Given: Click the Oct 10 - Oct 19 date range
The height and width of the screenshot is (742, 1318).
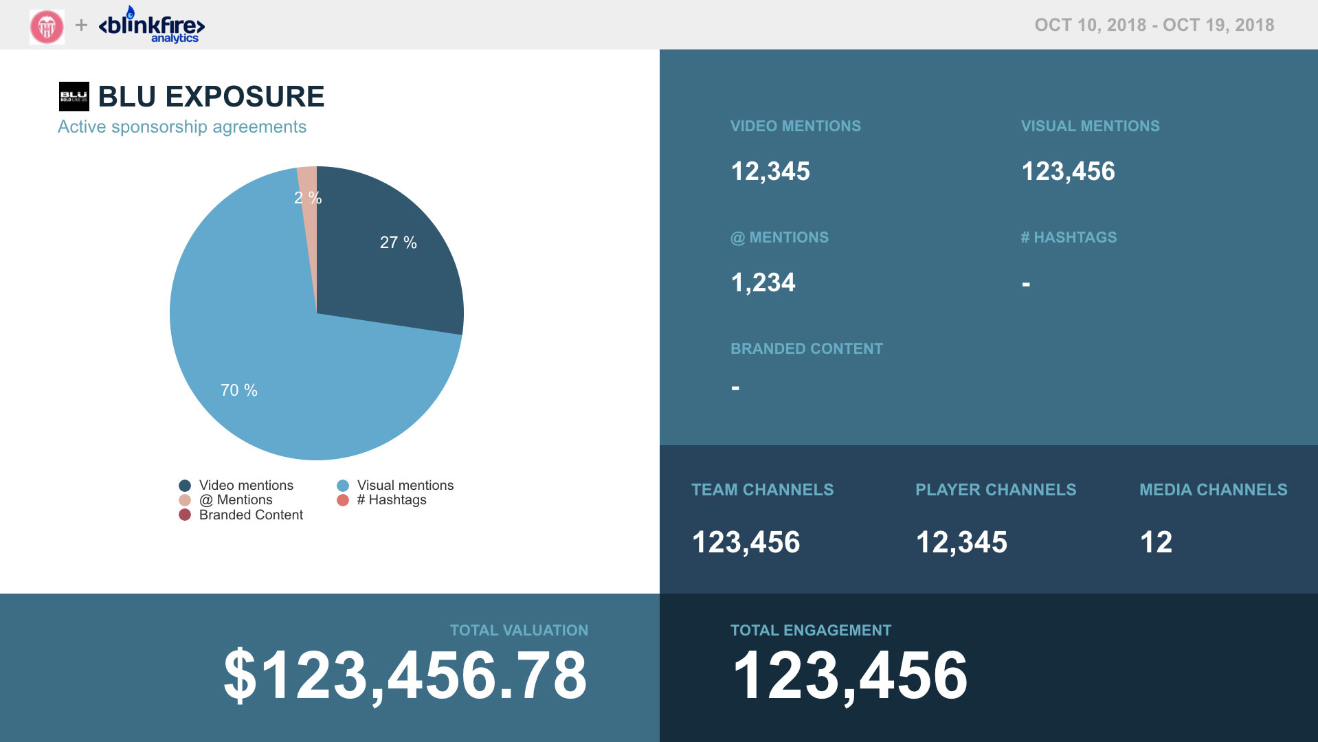Looking at the screenshot, I should click(1154, 25).
